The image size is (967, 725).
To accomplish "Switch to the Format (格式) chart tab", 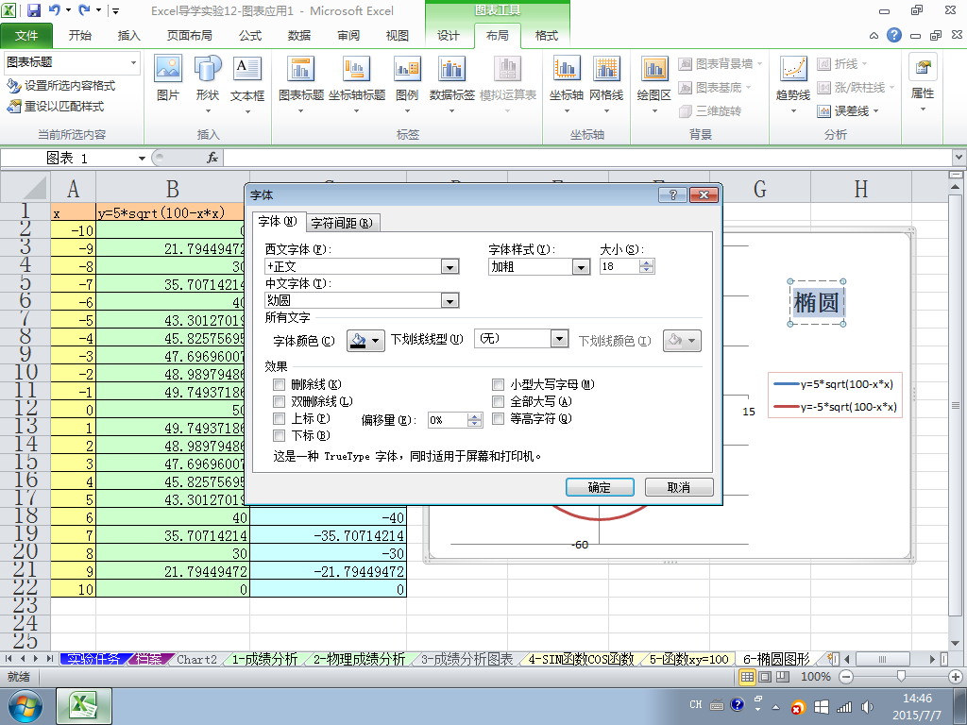I will tap(547, 35).
